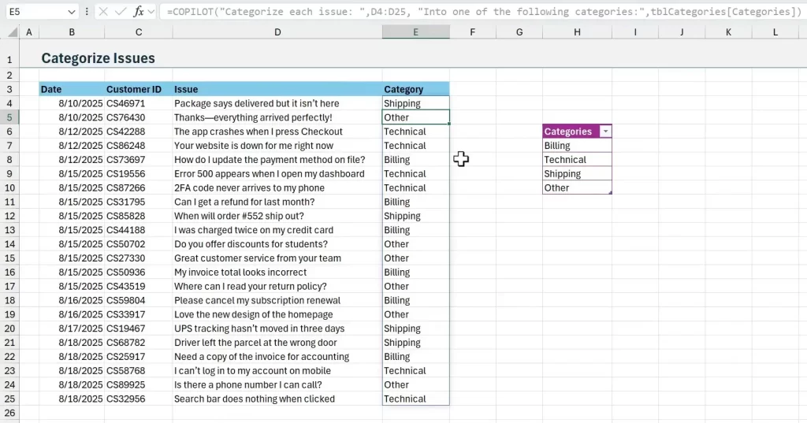This screenshot has height=423, width=807.
Task: Select the 'Other' cell in Categories table
Action: click(577, 188)
